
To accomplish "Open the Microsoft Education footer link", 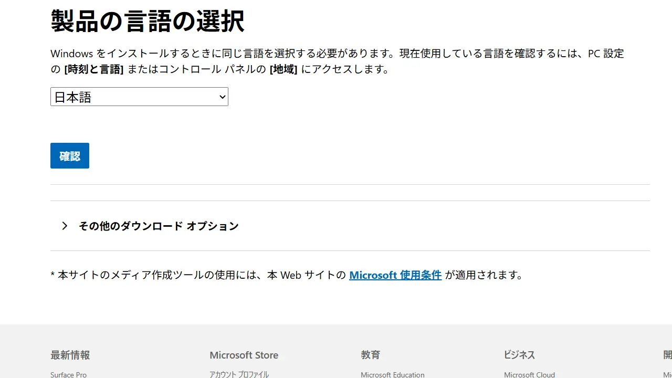I will tap(392, 374).
